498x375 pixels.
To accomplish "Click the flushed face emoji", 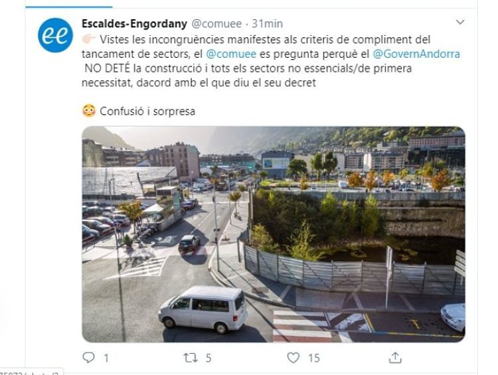I will click(89, 111).
